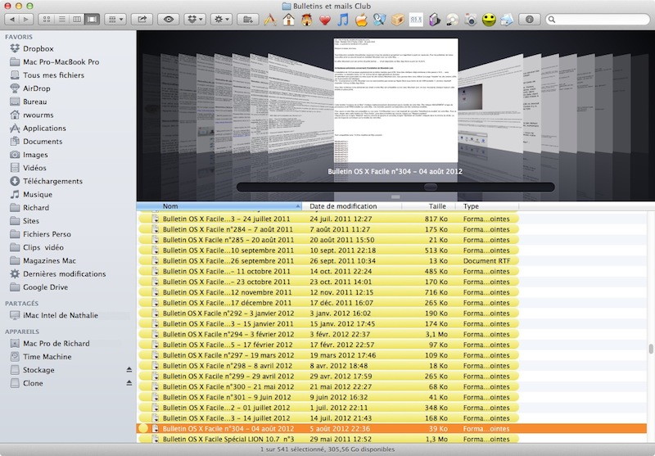This screenshot has width=655, height=456.
Task: Open the Dropbox toolbar dropdown
Action: [195, 19]
